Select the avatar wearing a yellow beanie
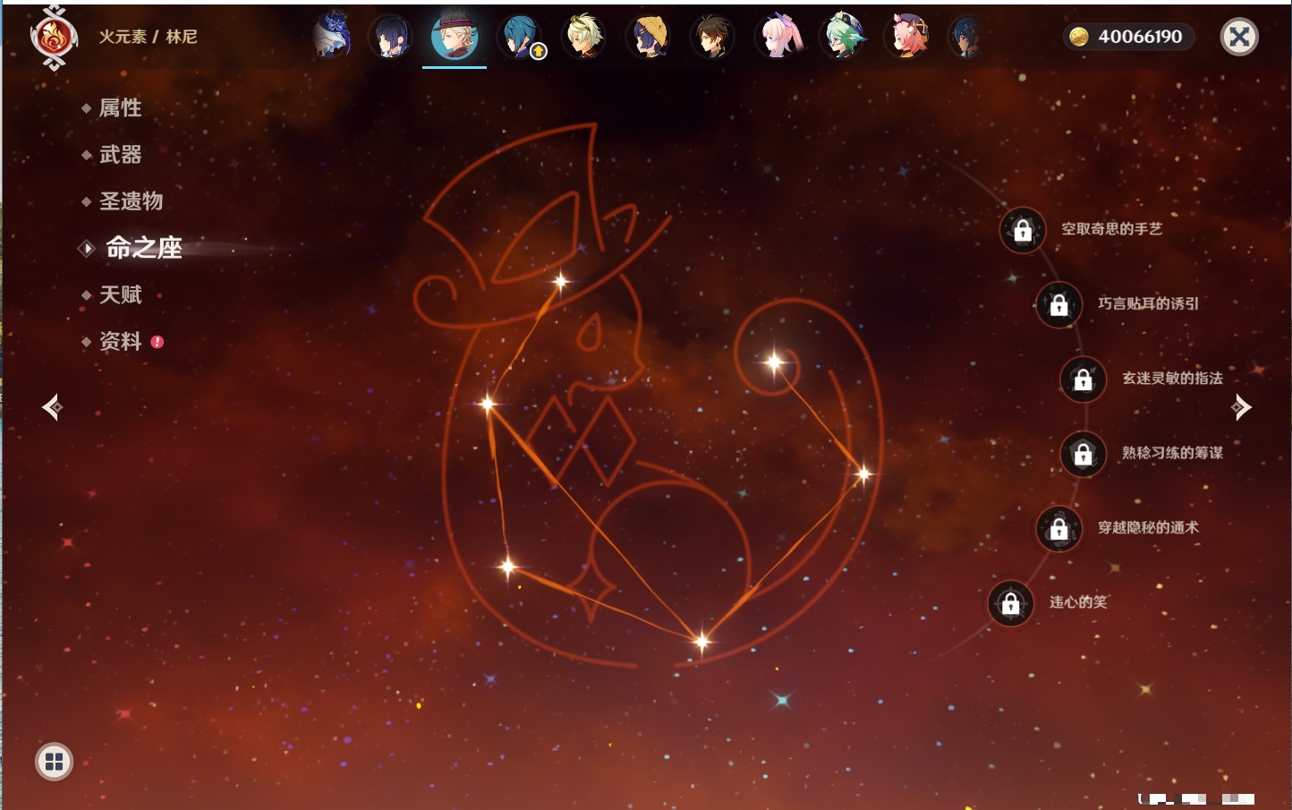The height and width of the screenshot is (810, 1292). [649, 37]
